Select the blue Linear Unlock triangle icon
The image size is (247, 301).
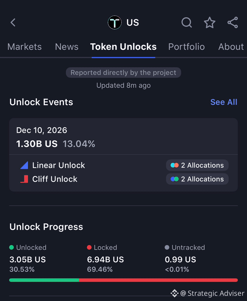point(24,165)
